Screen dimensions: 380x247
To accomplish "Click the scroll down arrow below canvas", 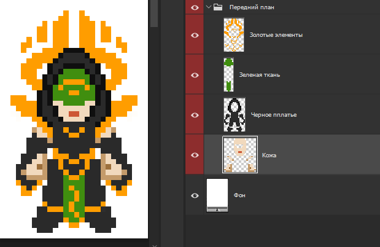I will [154, 245].
